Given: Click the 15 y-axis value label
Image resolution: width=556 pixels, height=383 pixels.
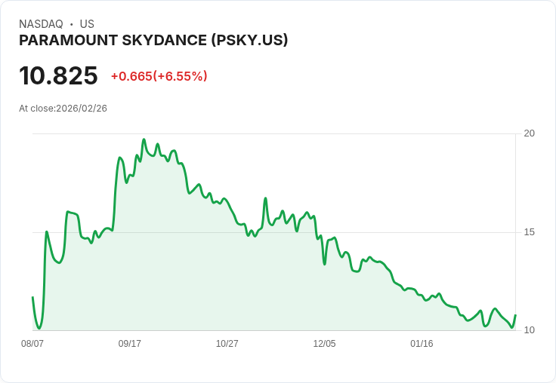Looking at the screenshot, I should [529, 232].
